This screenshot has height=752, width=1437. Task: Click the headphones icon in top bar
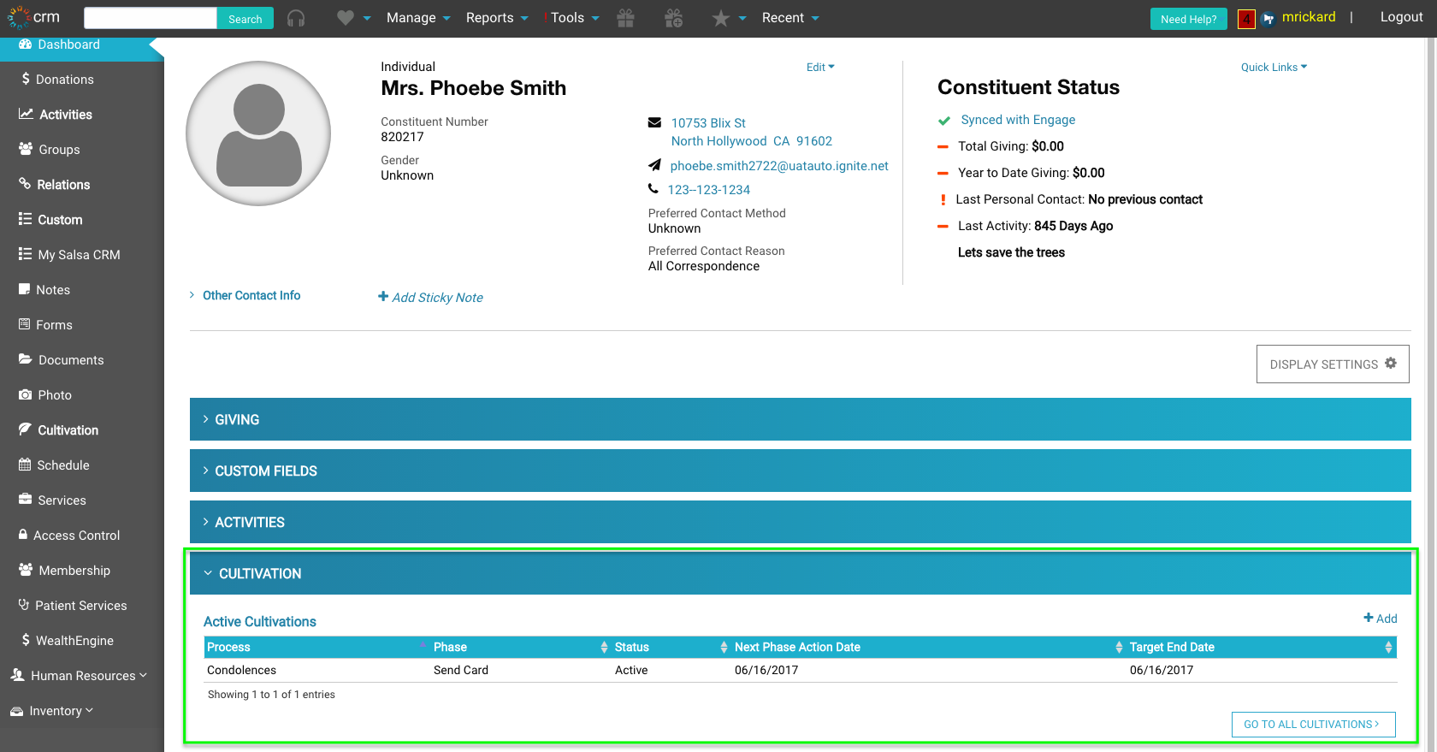tap(296, 18)
